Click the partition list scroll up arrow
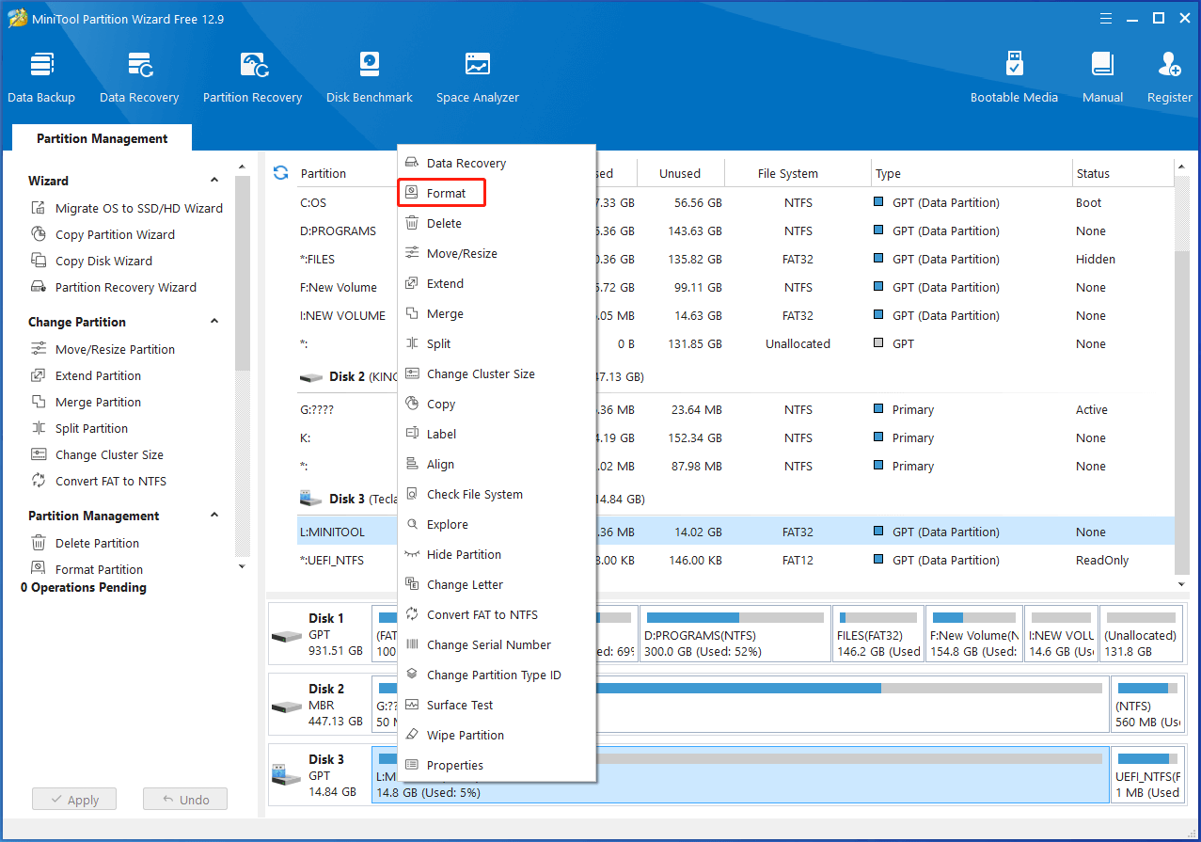The width and height of the screenshot is (1201, 842). click(1182, 168)
